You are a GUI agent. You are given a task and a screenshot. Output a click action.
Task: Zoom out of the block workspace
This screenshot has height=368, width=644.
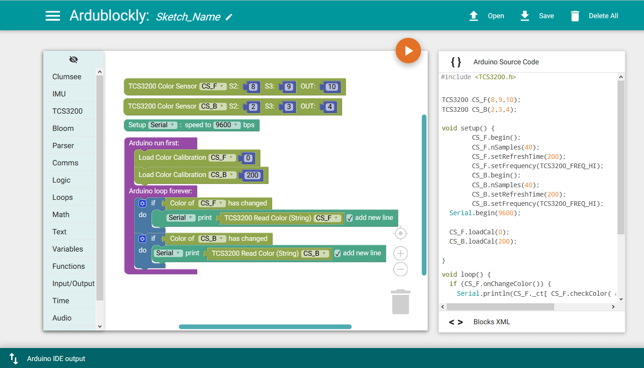coord(400,269)
